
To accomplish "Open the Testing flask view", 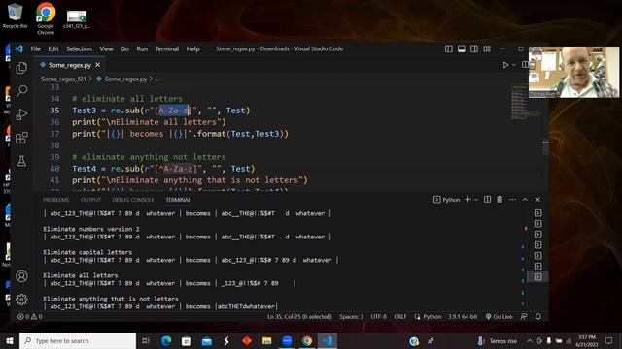I will click(21, 161).
